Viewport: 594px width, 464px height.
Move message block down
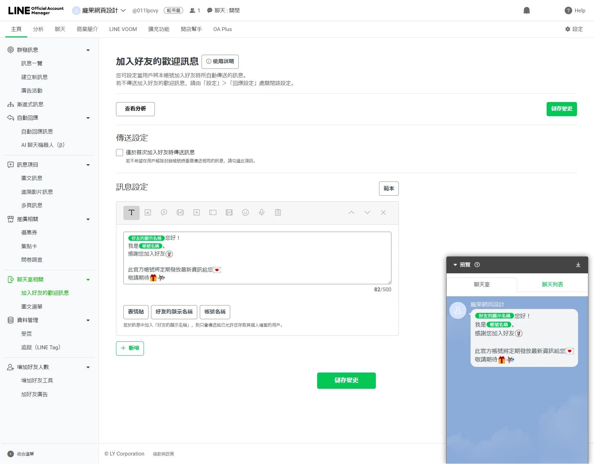click(x=367, y=213)
